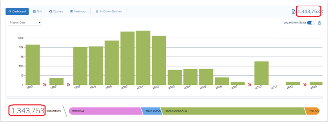Open the Dashboard tab
The width and height of the screenshot is (328, 122).
point(17,11)
